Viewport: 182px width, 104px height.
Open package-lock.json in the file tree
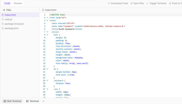click(20, 24)
